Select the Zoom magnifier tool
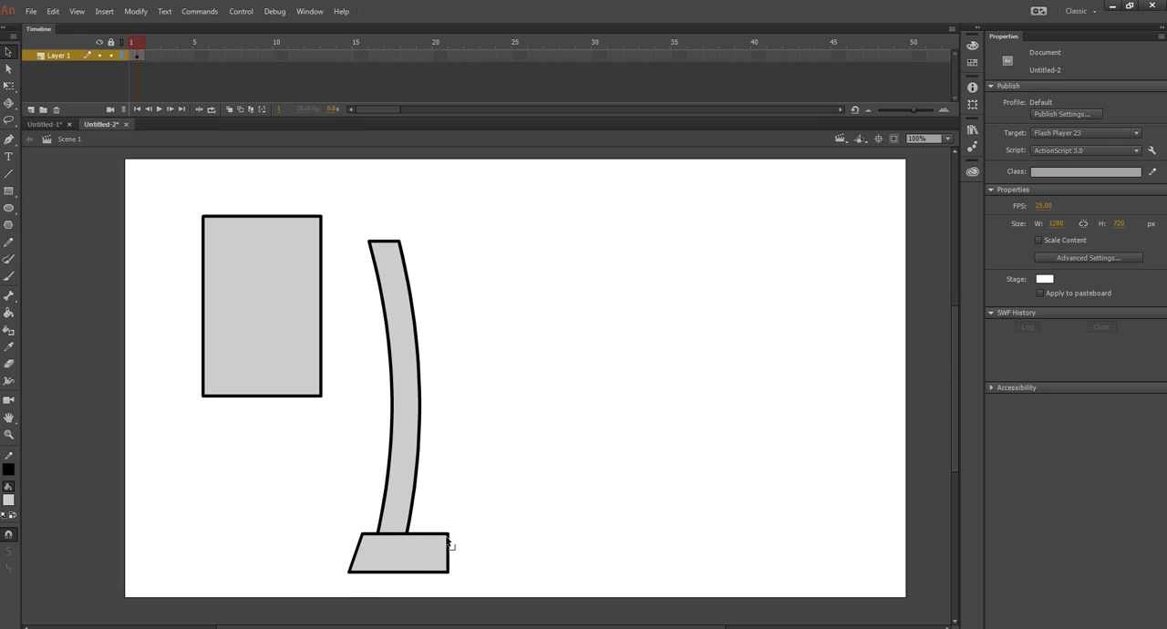Image resolution: width=1167 pixels, height=629 pixels. click(8, 435)
